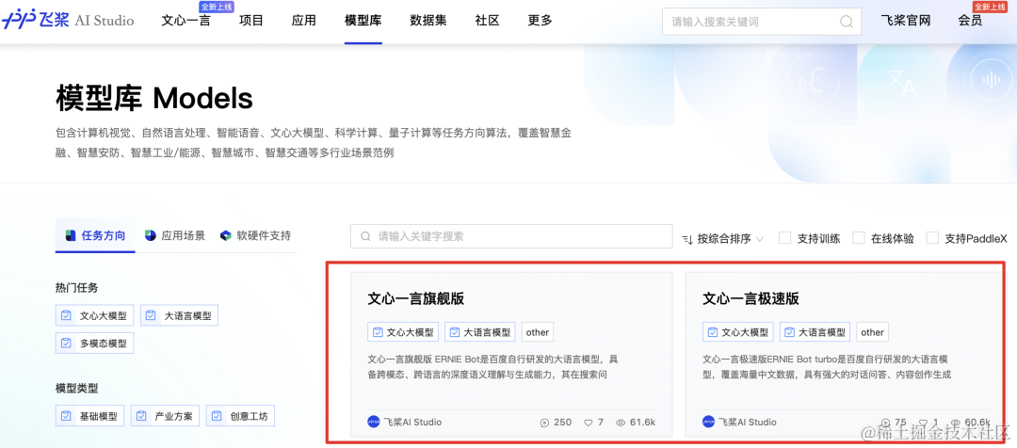Filter by sidebar 文心大模型 tag
Screen dimensions: 1017x448
coord(95,315)
